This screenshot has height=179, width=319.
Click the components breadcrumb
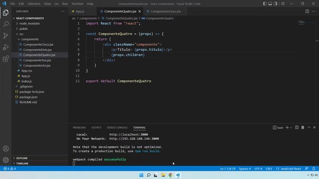tap(88, 18)
